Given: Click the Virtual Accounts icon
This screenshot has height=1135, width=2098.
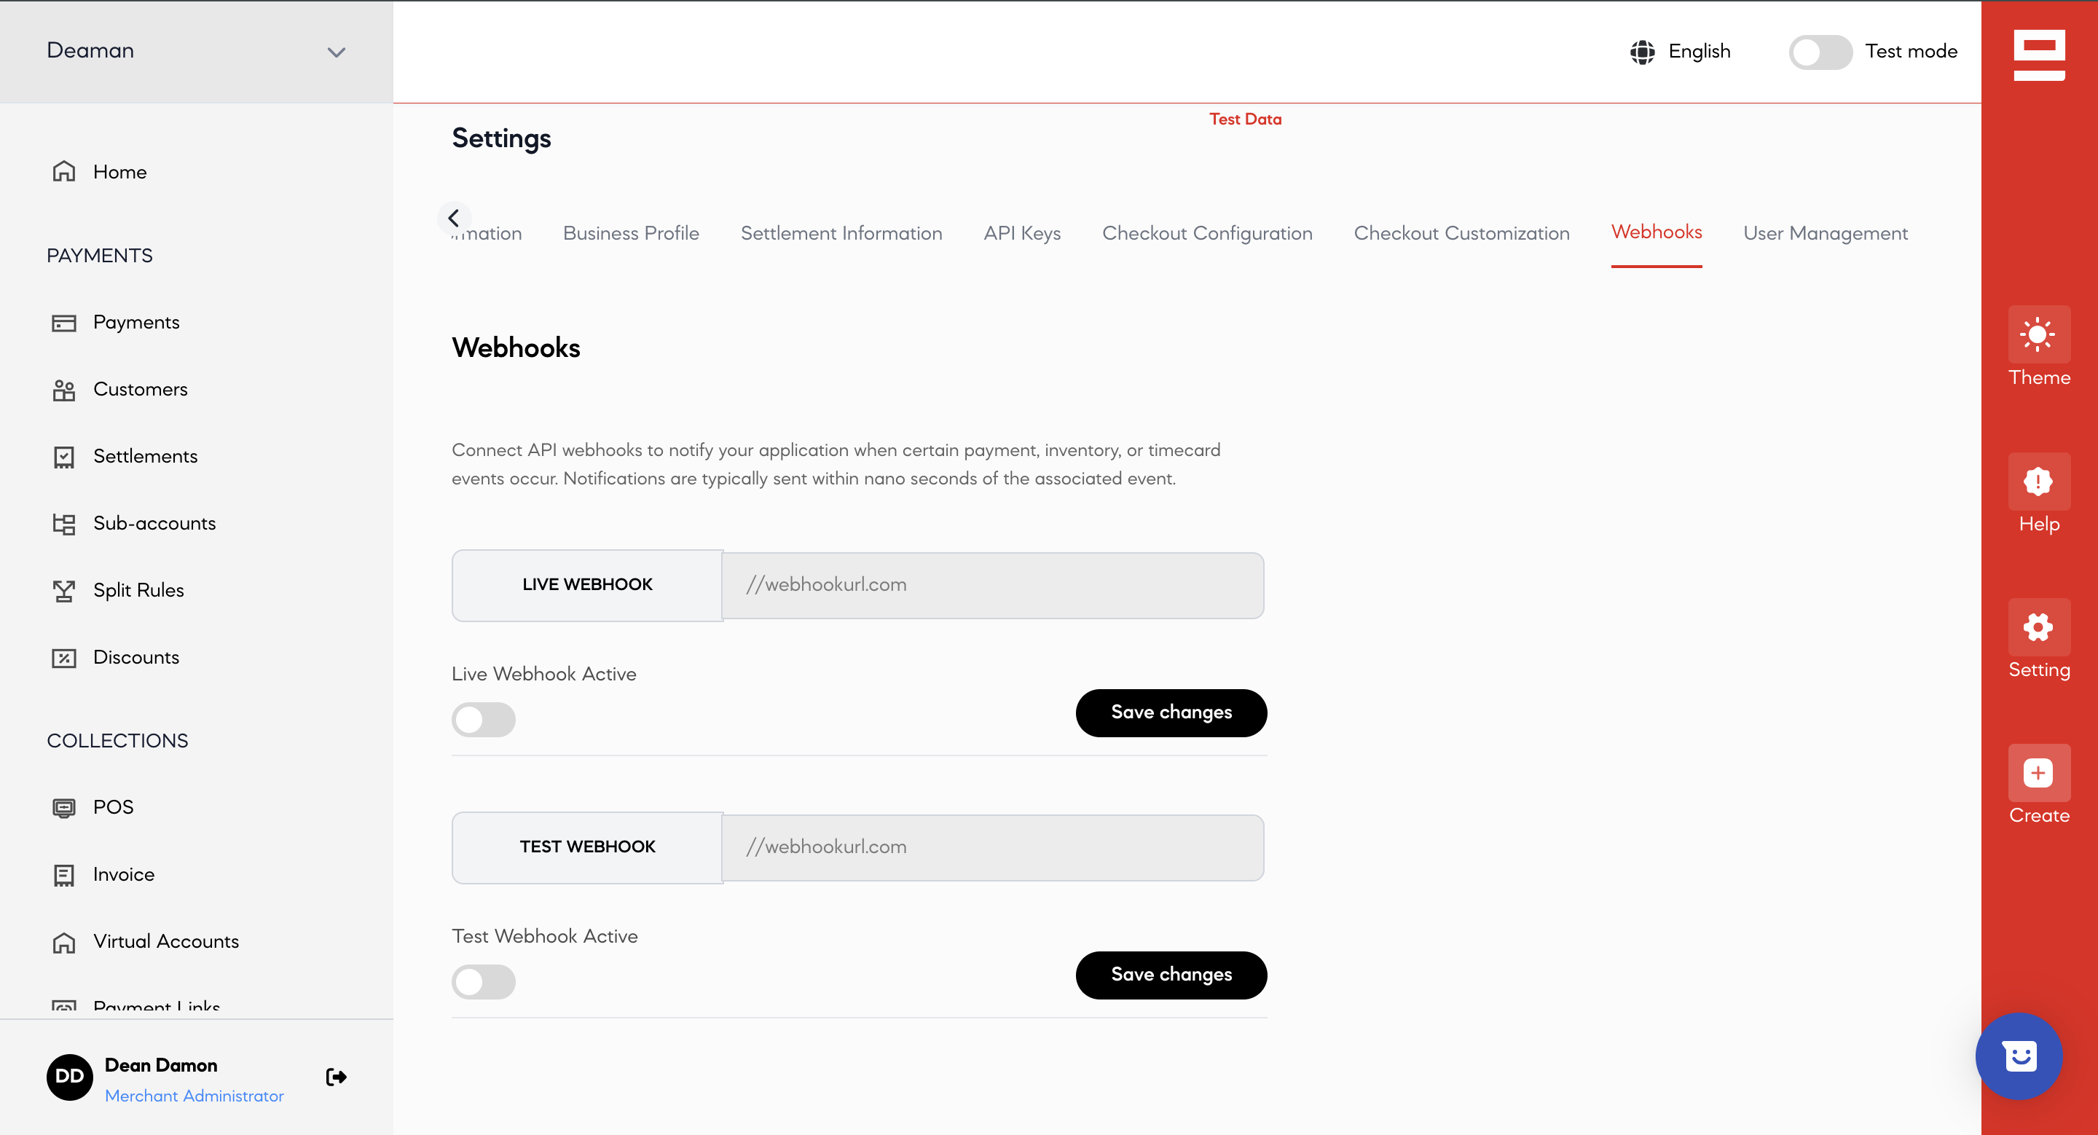Looking at the screenshot, I should [x=63, y=942].
